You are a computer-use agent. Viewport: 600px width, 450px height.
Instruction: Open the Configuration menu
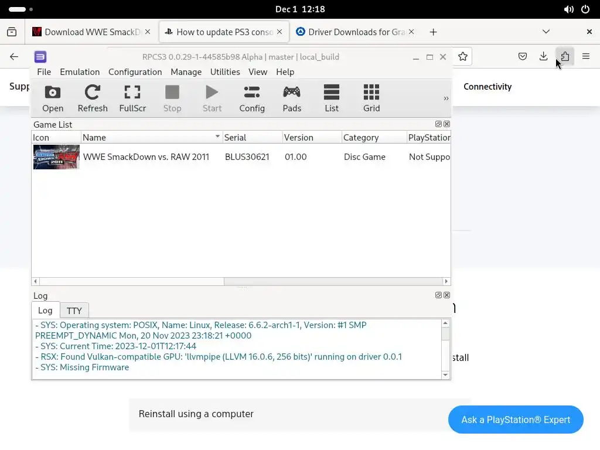click(135, 72)
